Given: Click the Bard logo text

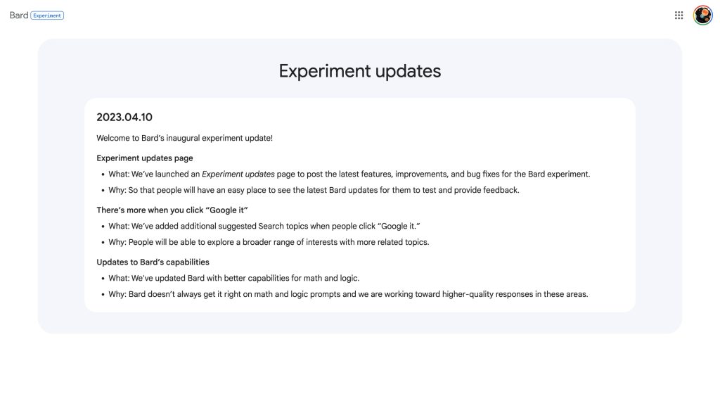Looking at the screenshot, I should [19, 15].
